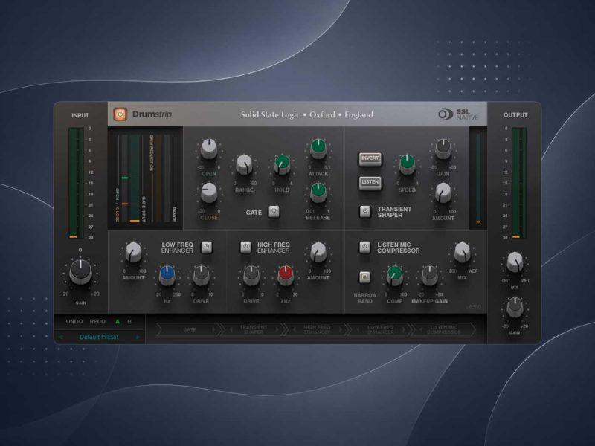Click right arrow on Gate order block

[x=213, y=329]
